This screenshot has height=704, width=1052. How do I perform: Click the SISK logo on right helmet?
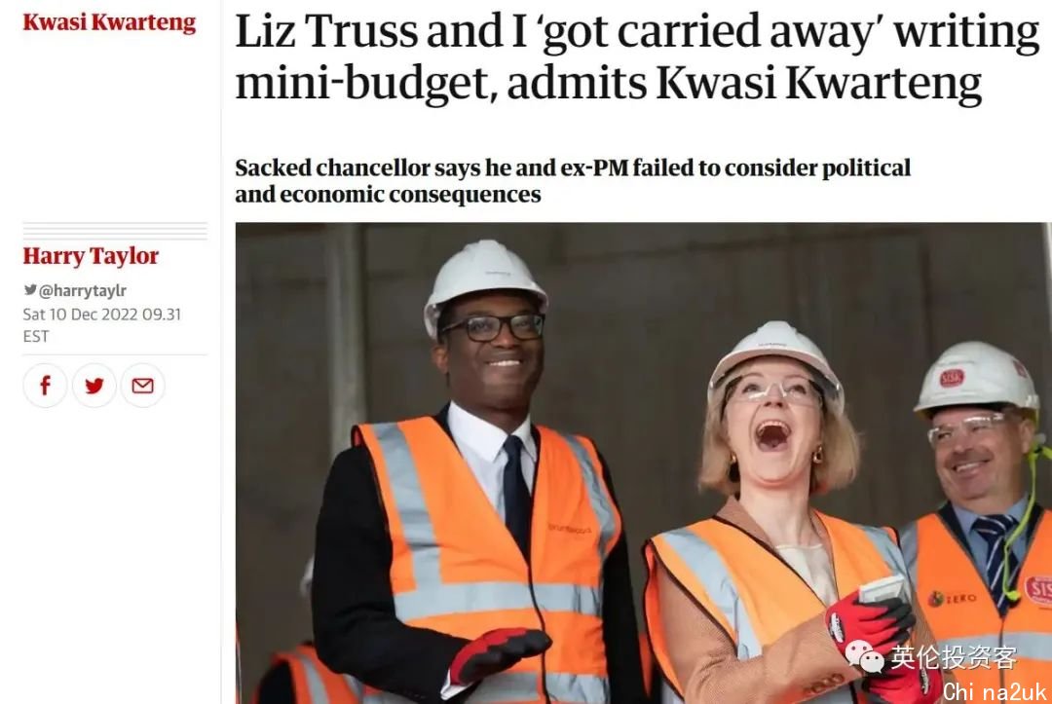point(952,378)
